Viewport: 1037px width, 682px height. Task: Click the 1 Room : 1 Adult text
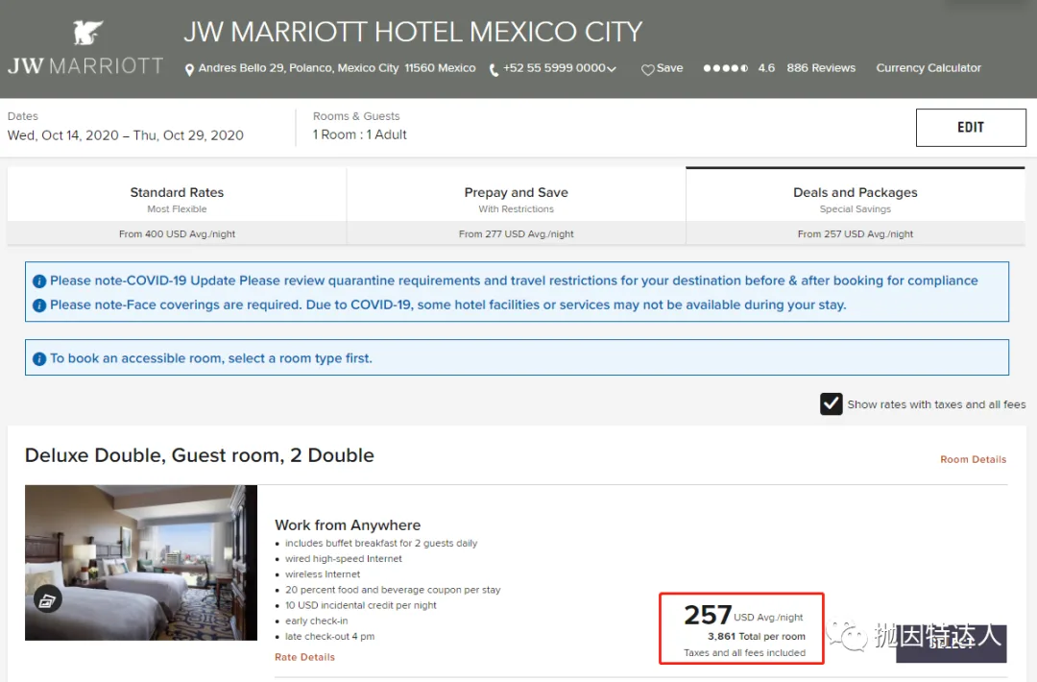[x=360, y=134]
